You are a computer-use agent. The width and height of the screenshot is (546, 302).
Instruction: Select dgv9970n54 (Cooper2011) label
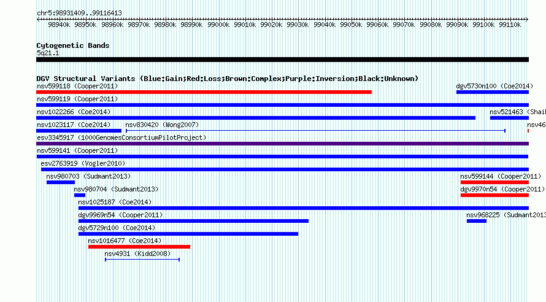[502, 189]
